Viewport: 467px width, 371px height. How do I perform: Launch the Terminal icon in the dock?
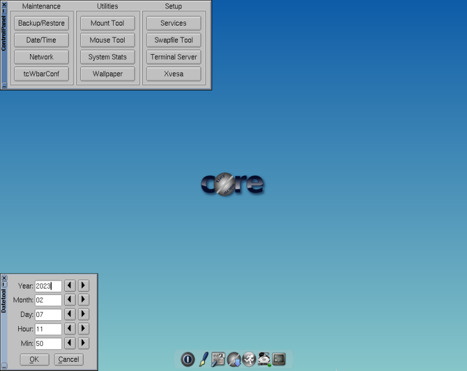pyautogui.click(x=279, y=359)
